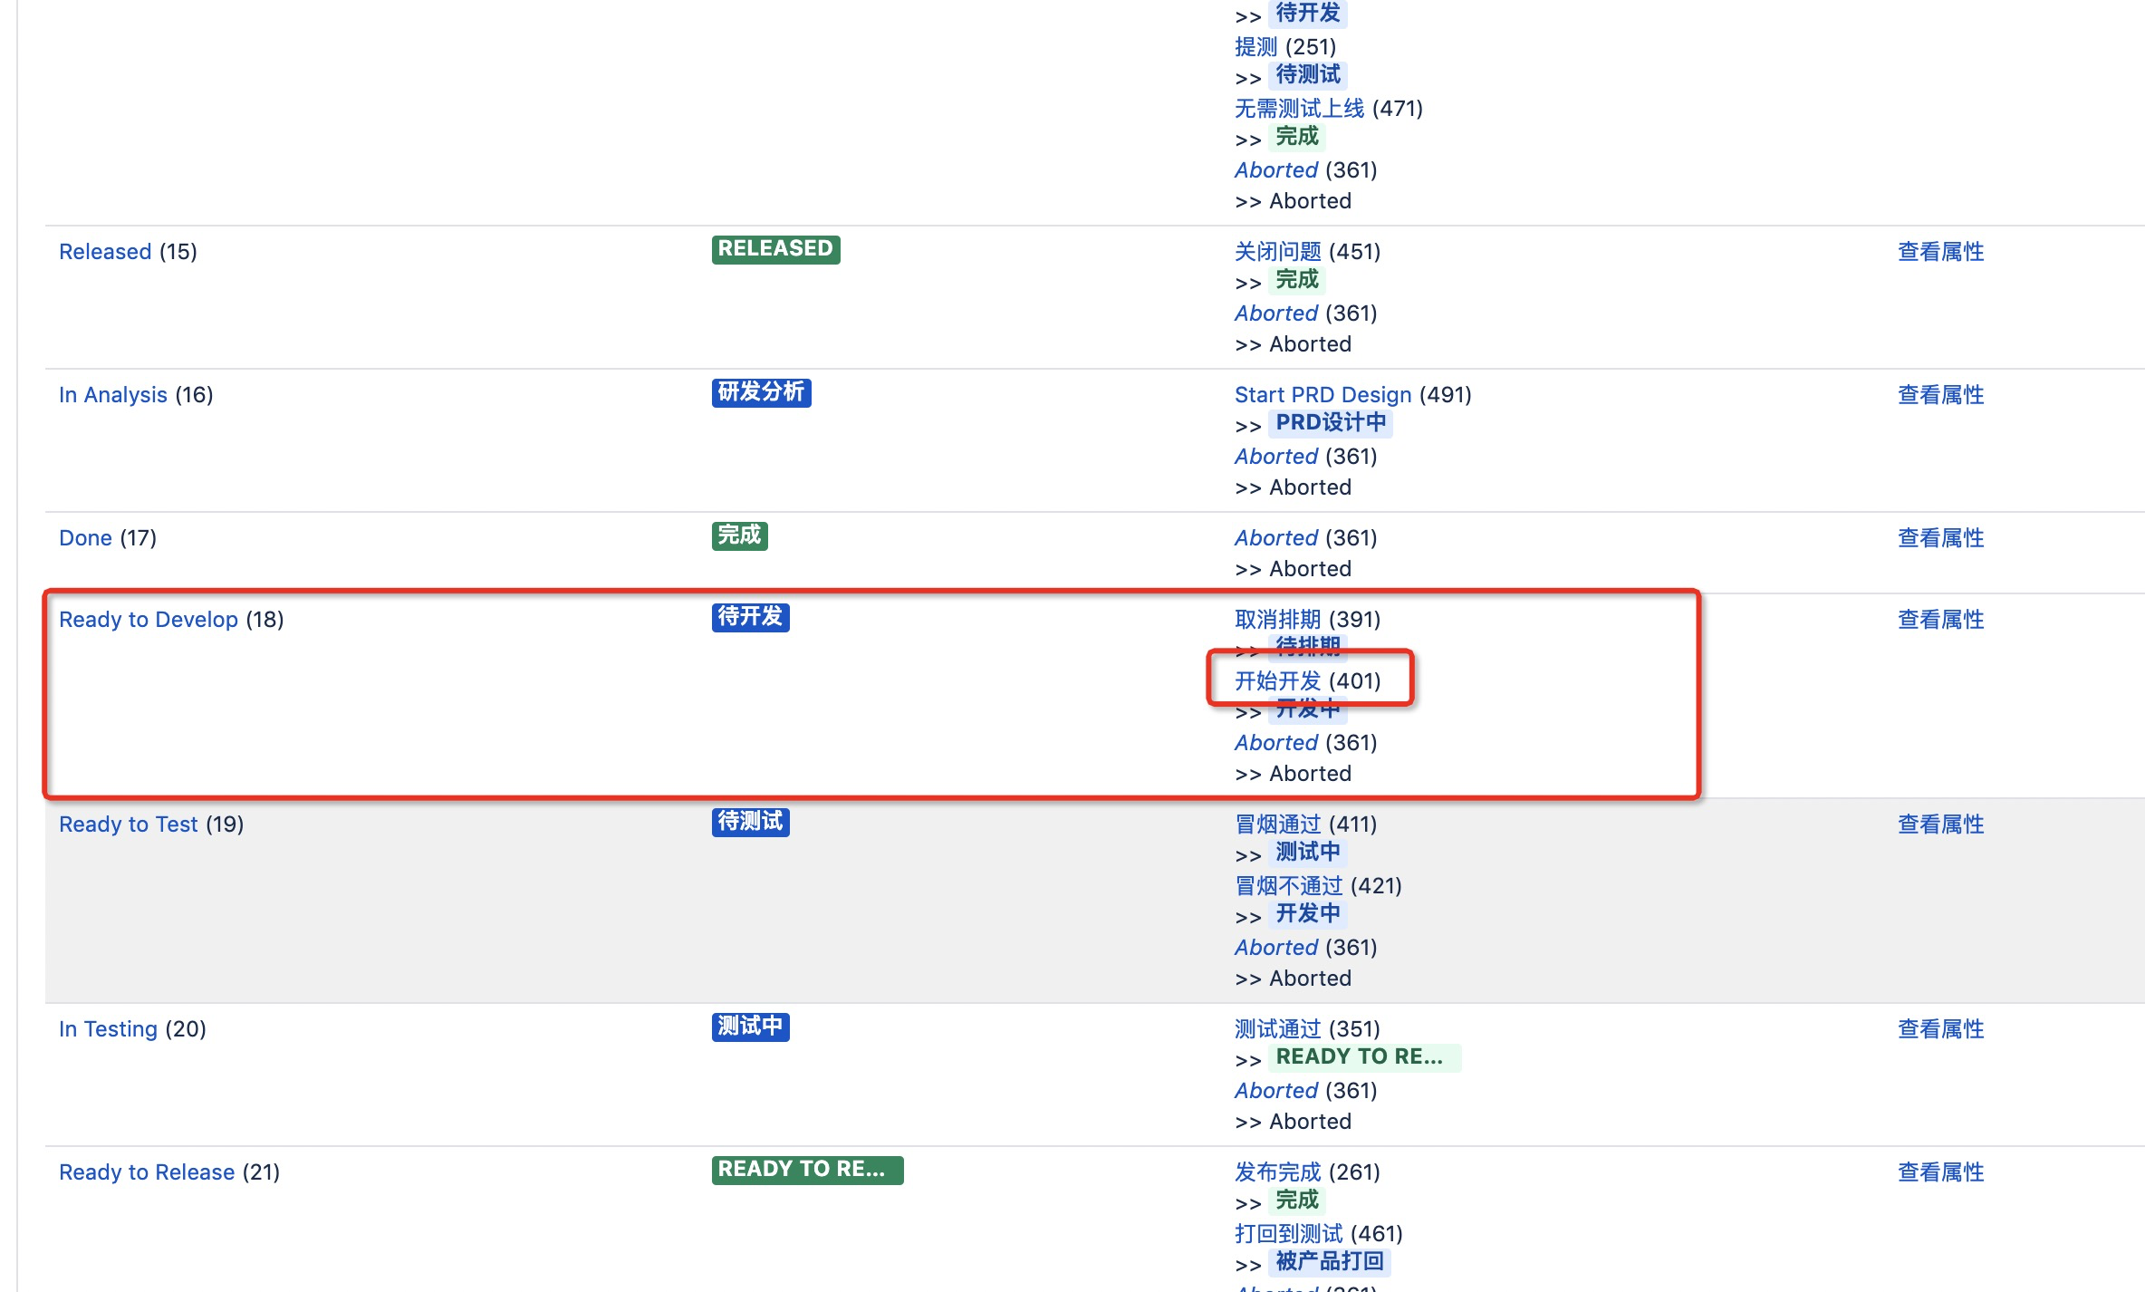Open the Done step link

85,538
